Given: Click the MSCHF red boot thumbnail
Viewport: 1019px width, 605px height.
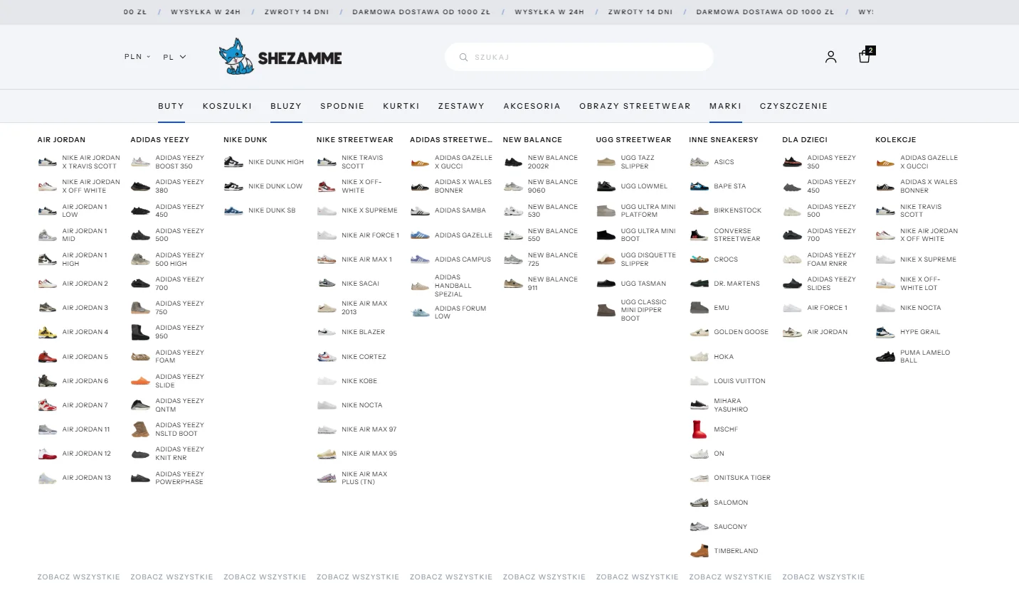Looking at the screenshot, I should [699, 429].
